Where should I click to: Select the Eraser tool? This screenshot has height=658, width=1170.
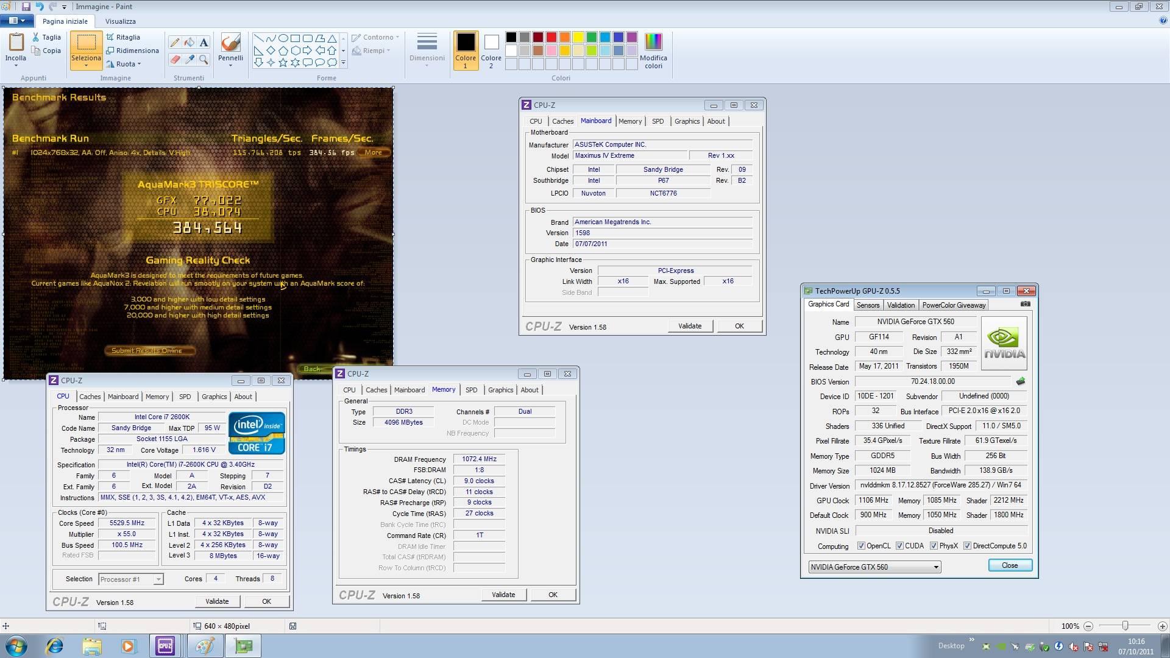pos(175,60)
